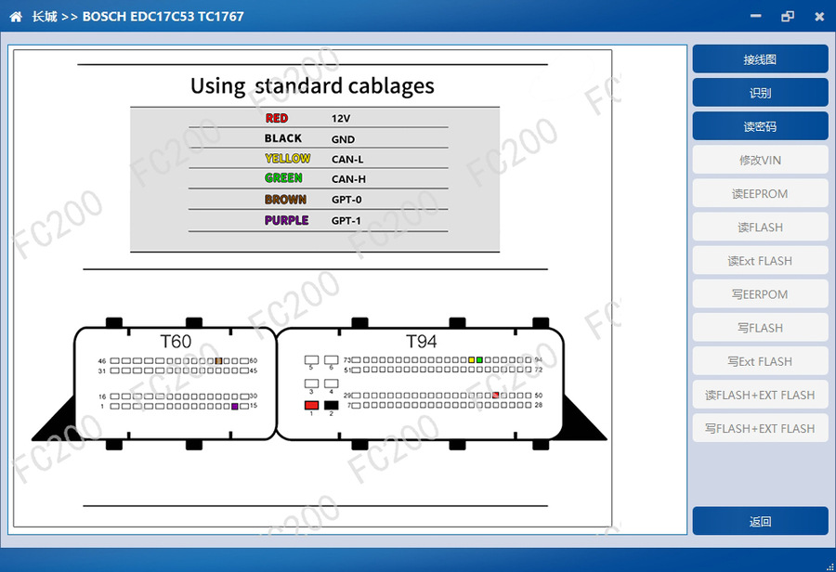Click the yellow CAN-L pin on T94
The width and height of the screenshot is (836, 572).
pyautogui.click(x=471, y=360)
